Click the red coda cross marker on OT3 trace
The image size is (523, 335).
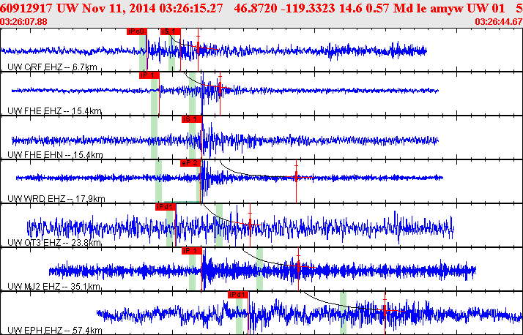point(251,225)
